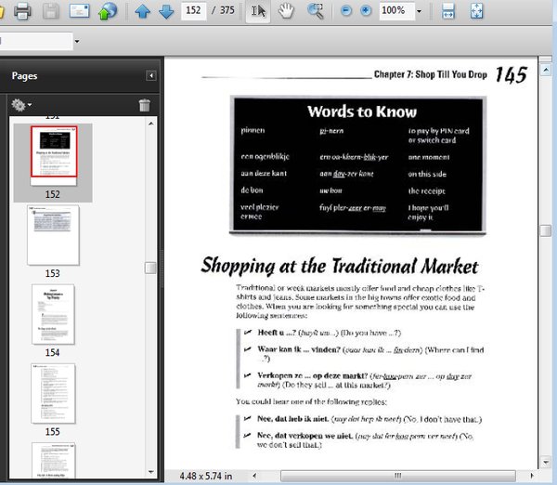Click the Fit Width scrolling icon
This screenshot has width=557, height=485.
tap(447, 11)
